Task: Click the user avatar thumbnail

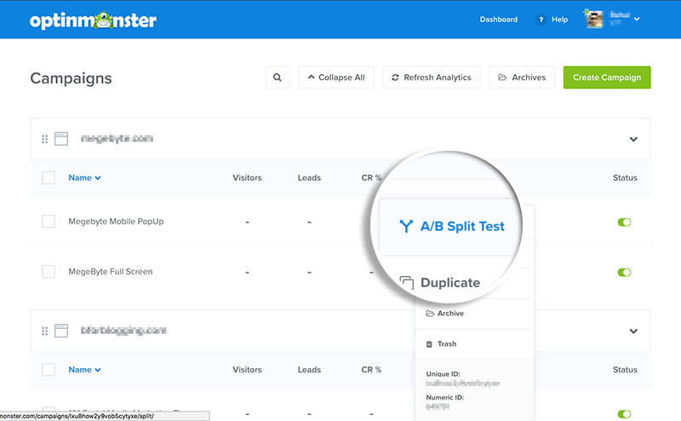Action: [x=594, y=19]
